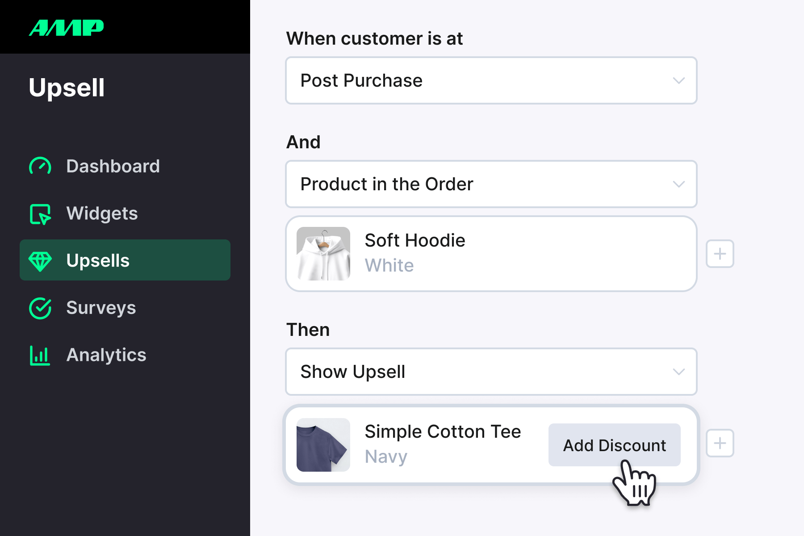
Task: Select the Surveys checkmark icon
Action: click(40, 308)
